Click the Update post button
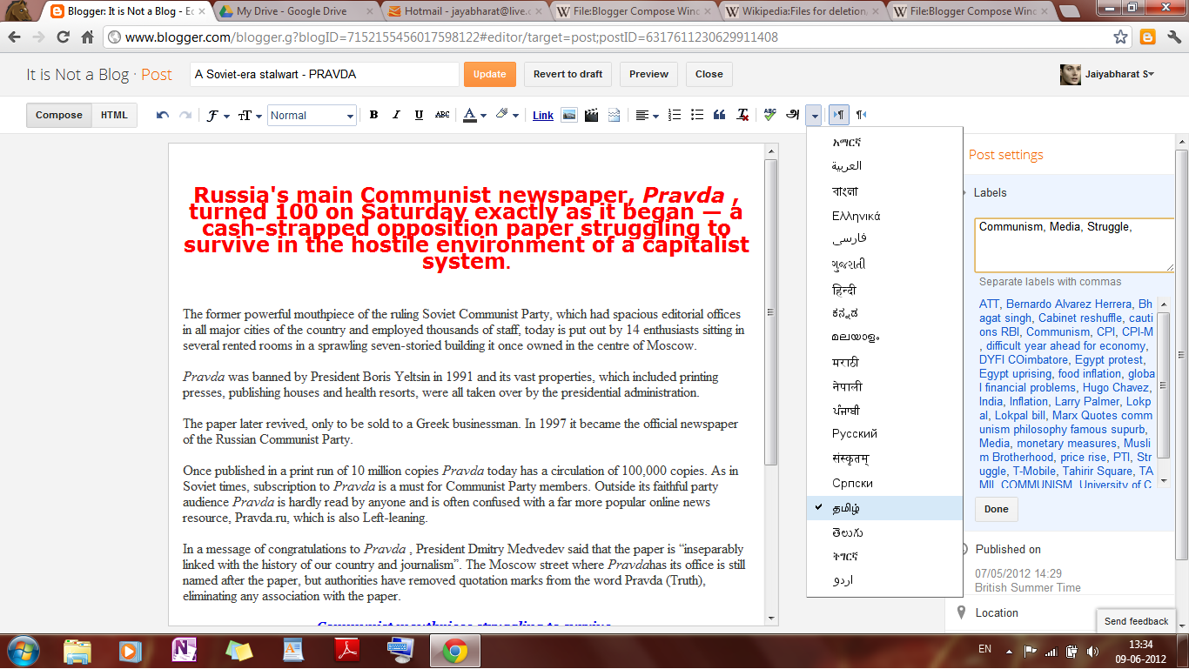The height and width of the screenshot is (669, 1189). [x=489, y=74]
